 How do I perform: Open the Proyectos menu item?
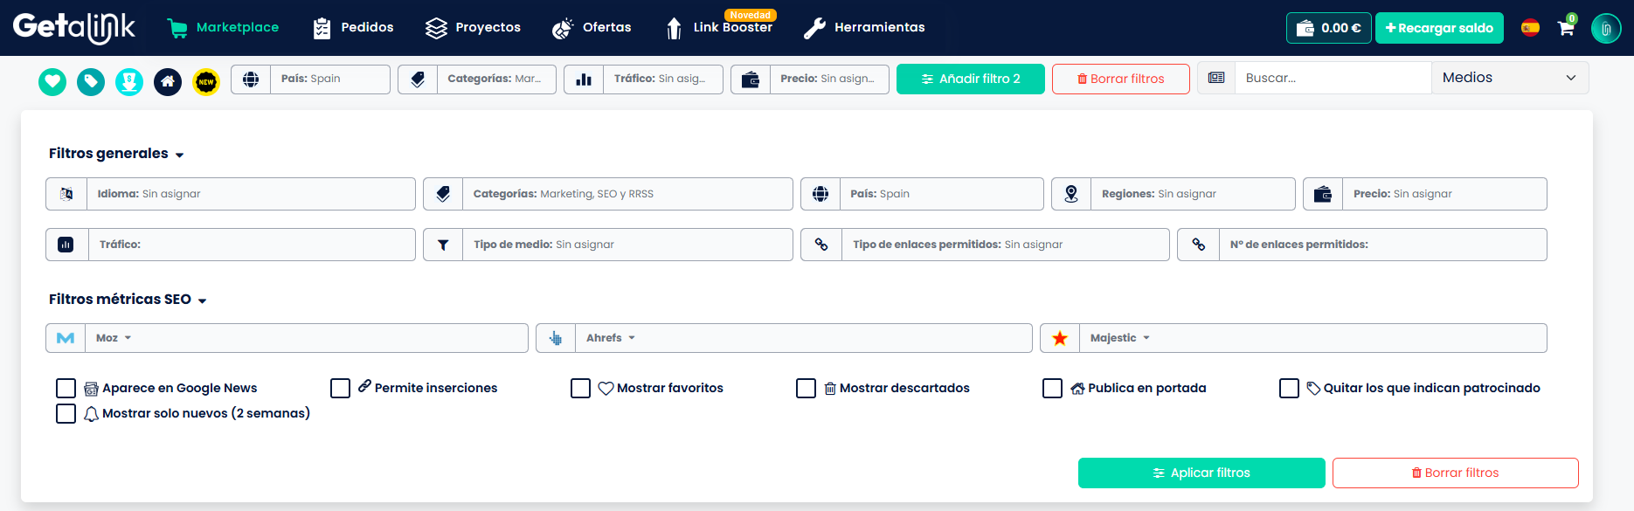pyautogui.click(x=473, y=28)
